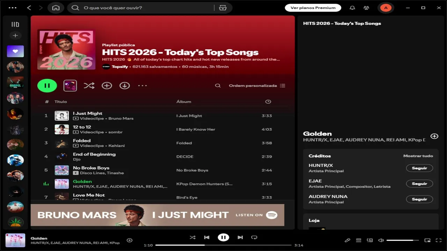Create playlist with the plus icon in sidebar
Screen dimensions: 447x251
pos(15,36)
